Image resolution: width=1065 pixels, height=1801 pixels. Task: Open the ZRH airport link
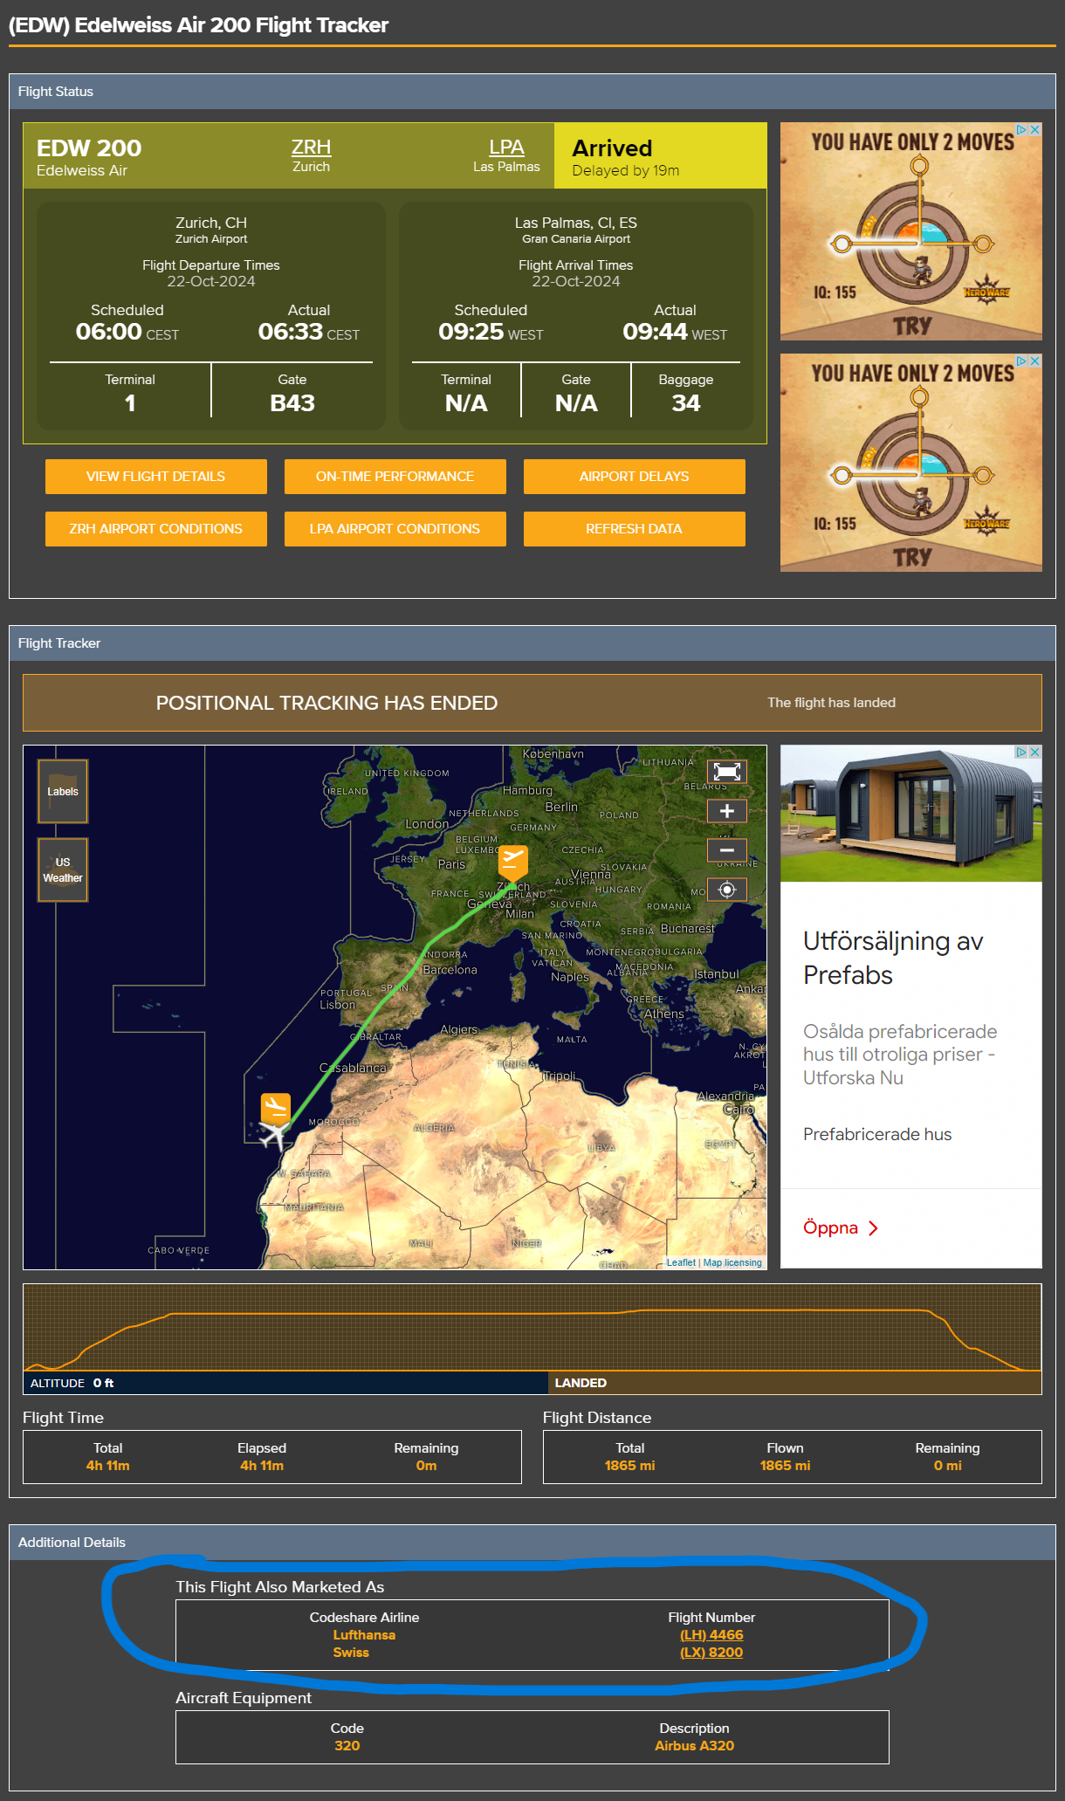[311, 147]
